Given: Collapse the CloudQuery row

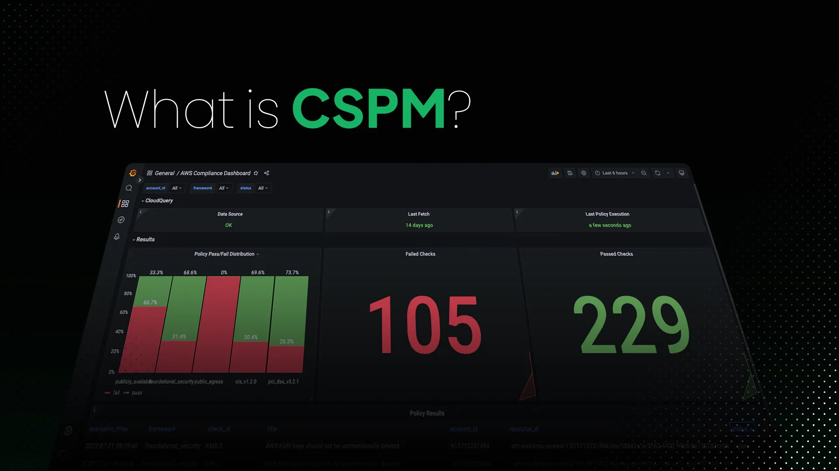Looking at the screenshot, I should coord(157,201).
